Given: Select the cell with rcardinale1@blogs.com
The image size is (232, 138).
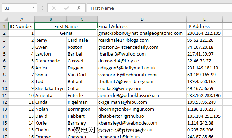Looking at the screenshot, I should click(142, 40).
